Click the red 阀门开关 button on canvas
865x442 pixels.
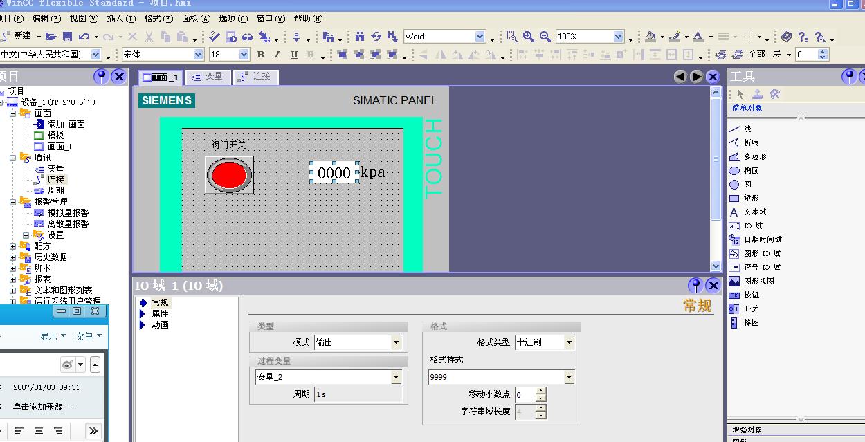pos(229,175)
